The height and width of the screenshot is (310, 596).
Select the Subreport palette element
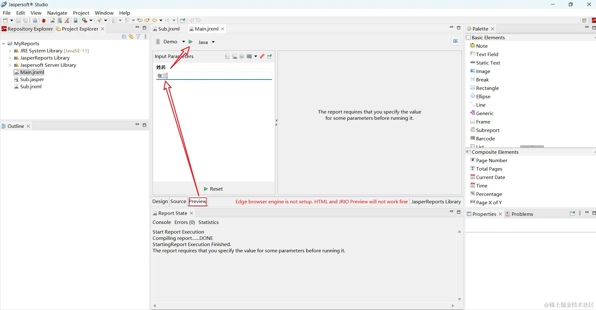pos(485,130)
